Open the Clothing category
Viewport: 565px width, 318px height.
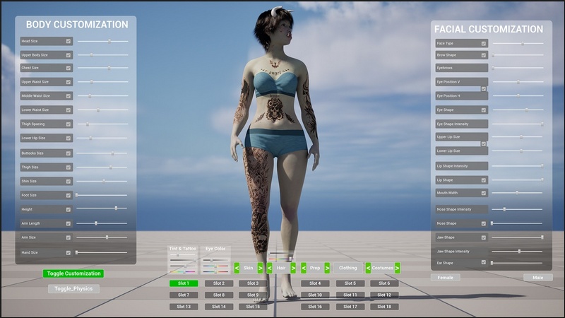(347, 268)
